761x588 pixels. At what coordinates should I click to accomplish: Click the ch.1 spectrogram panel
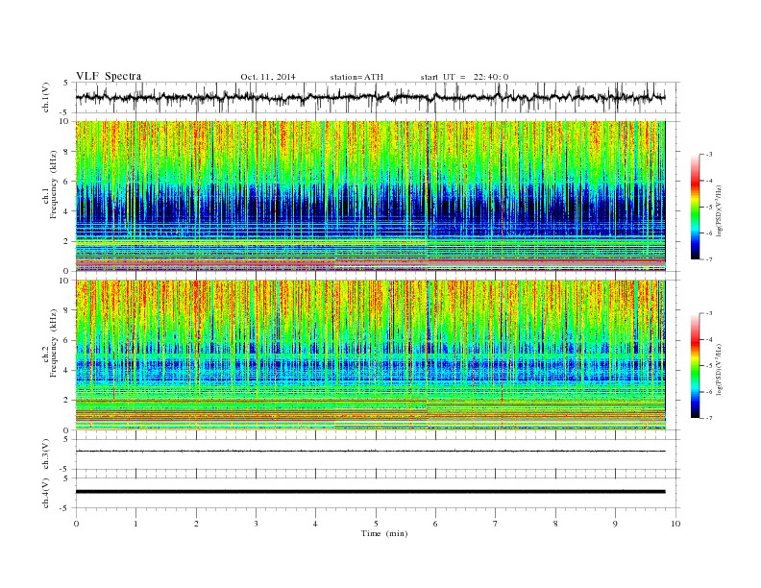coord(370,196)
